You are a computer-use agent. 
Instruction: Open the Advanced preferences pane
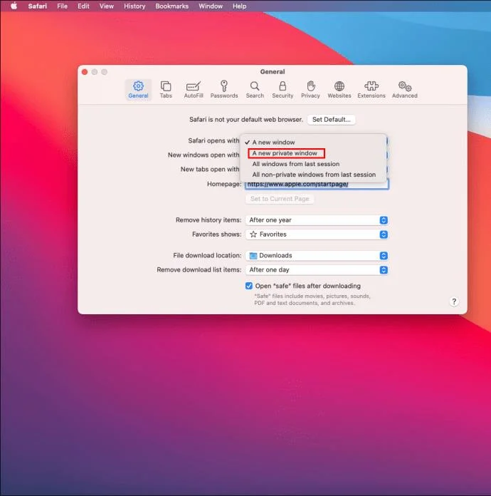(x=404, y=90)
